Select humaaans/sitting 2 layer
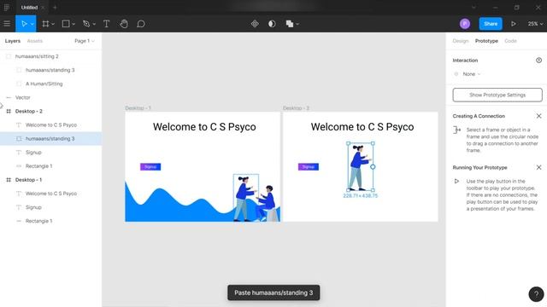This screenshot has height=307, width=547. pos(51,56)
